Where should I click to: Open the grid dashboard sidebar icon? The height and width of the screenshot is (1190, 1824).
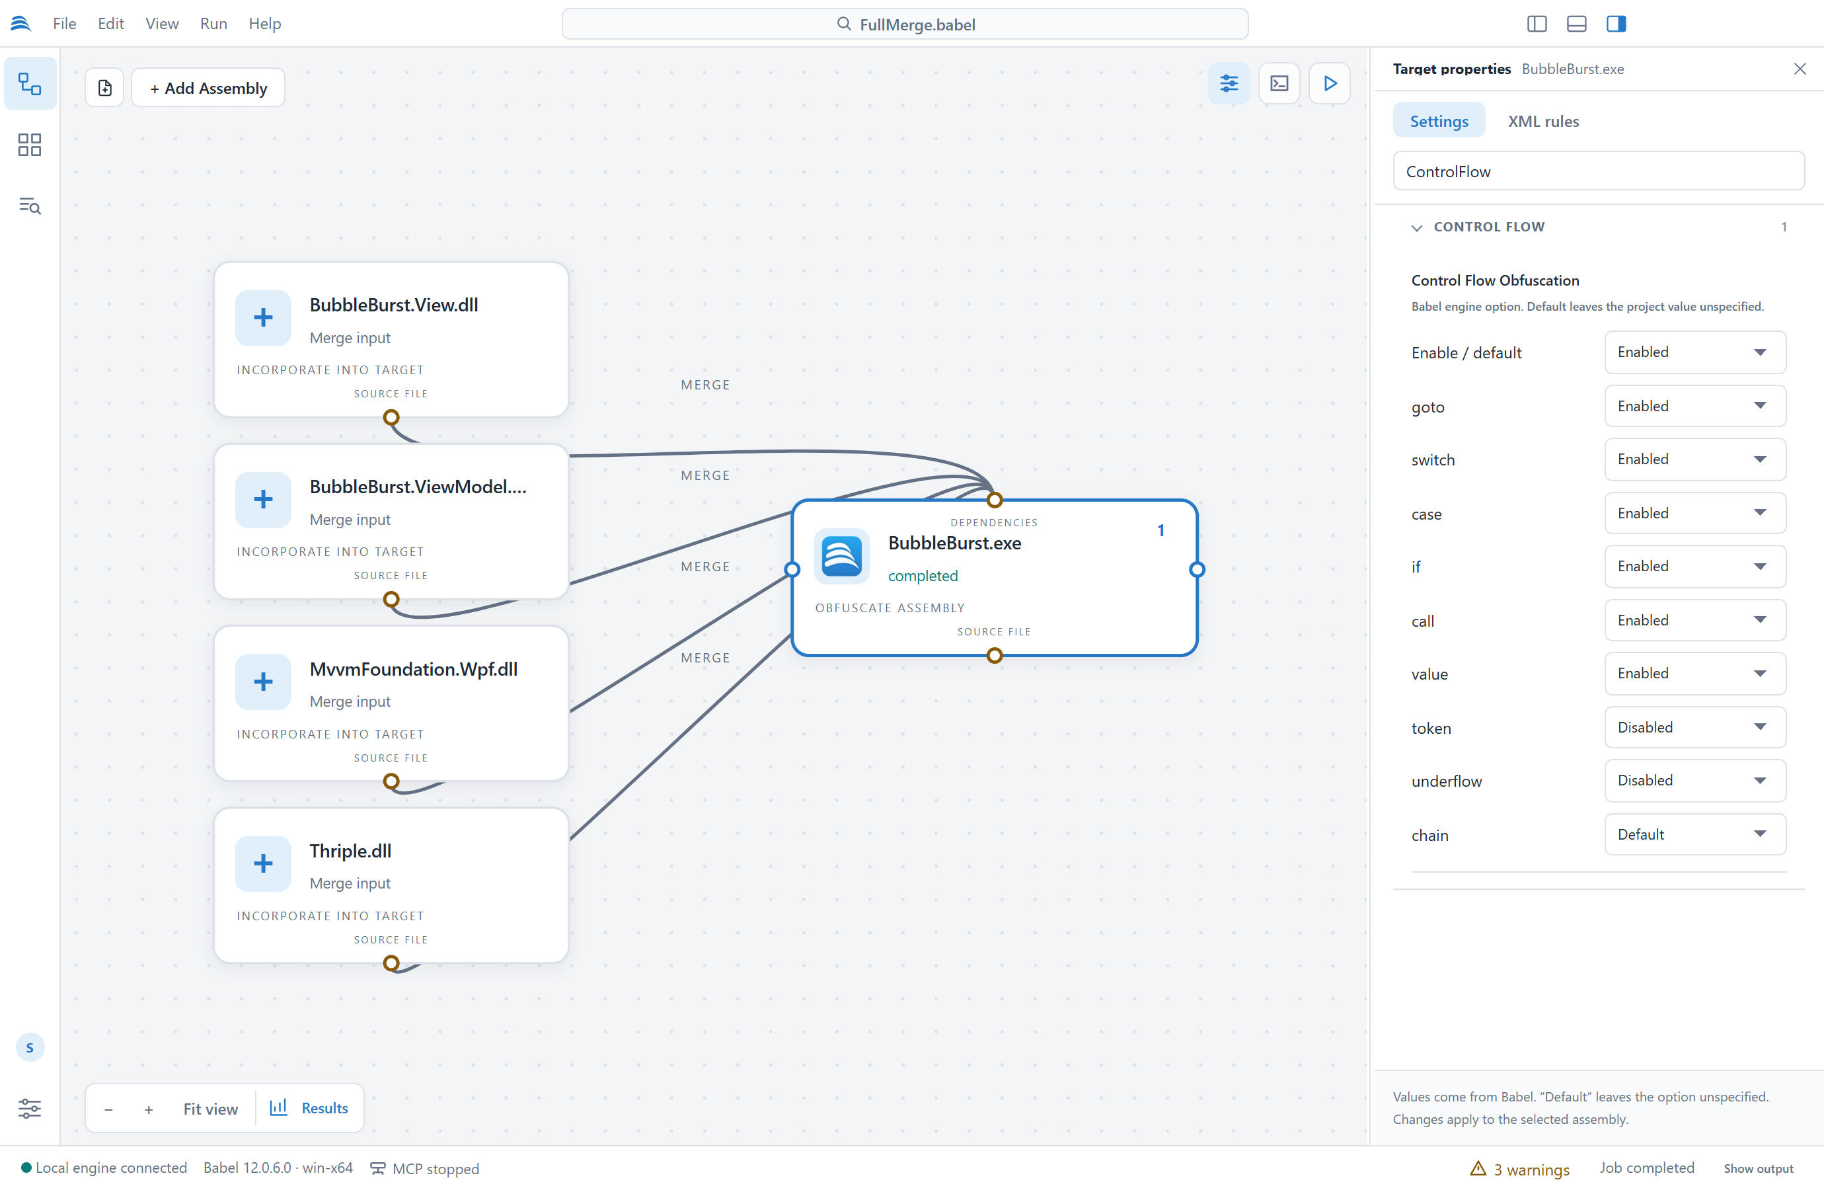click(30, 145)
